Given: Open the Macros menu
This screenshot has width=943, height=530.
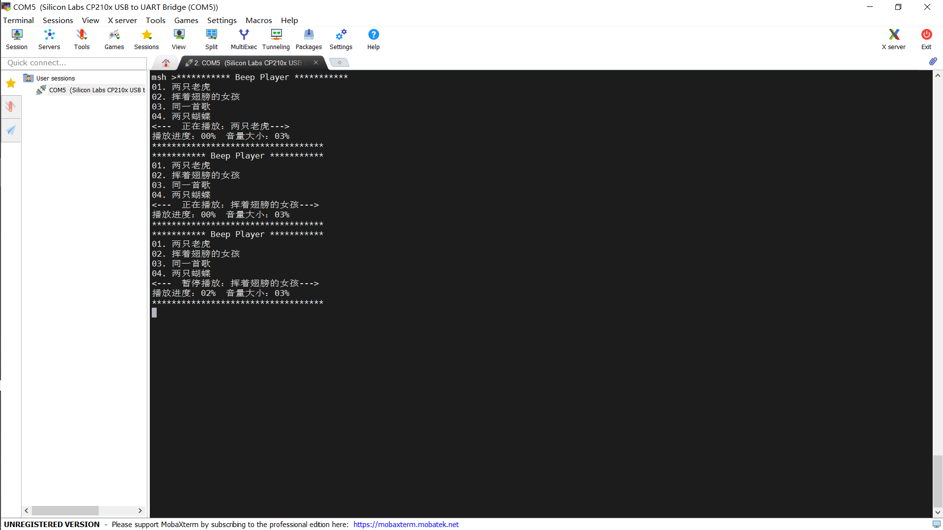Looking at the screenshot, I should 259,20.
